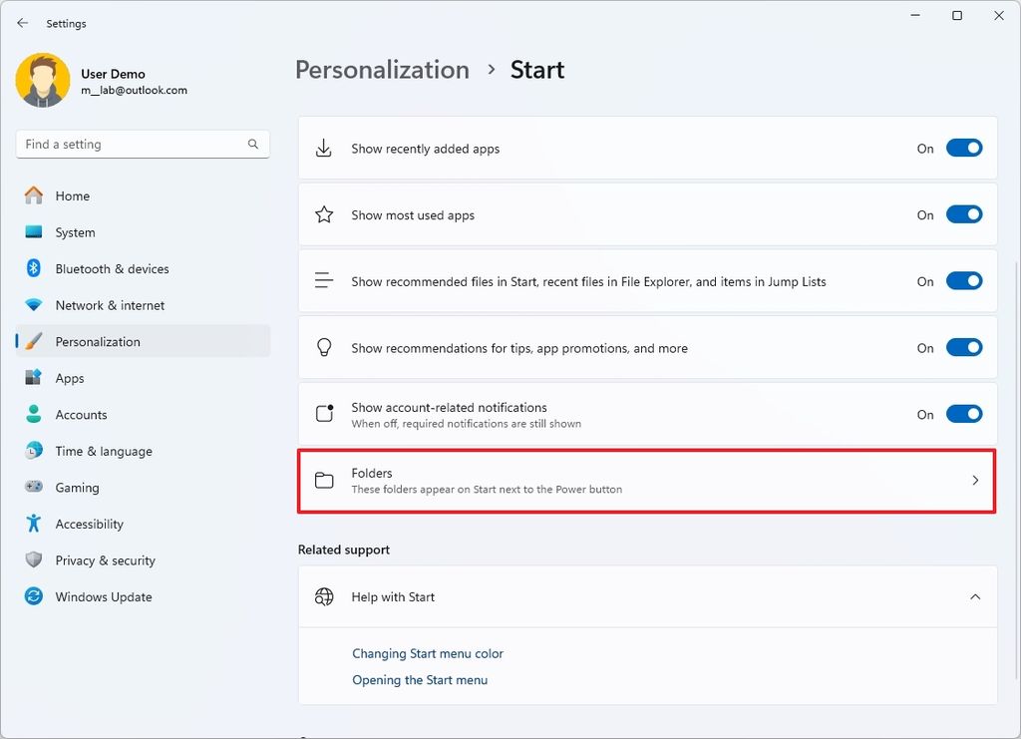This screenshot has width=1021, height=739.
Task: Navigate back to Personalization via breadcrumb
Action: point(382,69)
